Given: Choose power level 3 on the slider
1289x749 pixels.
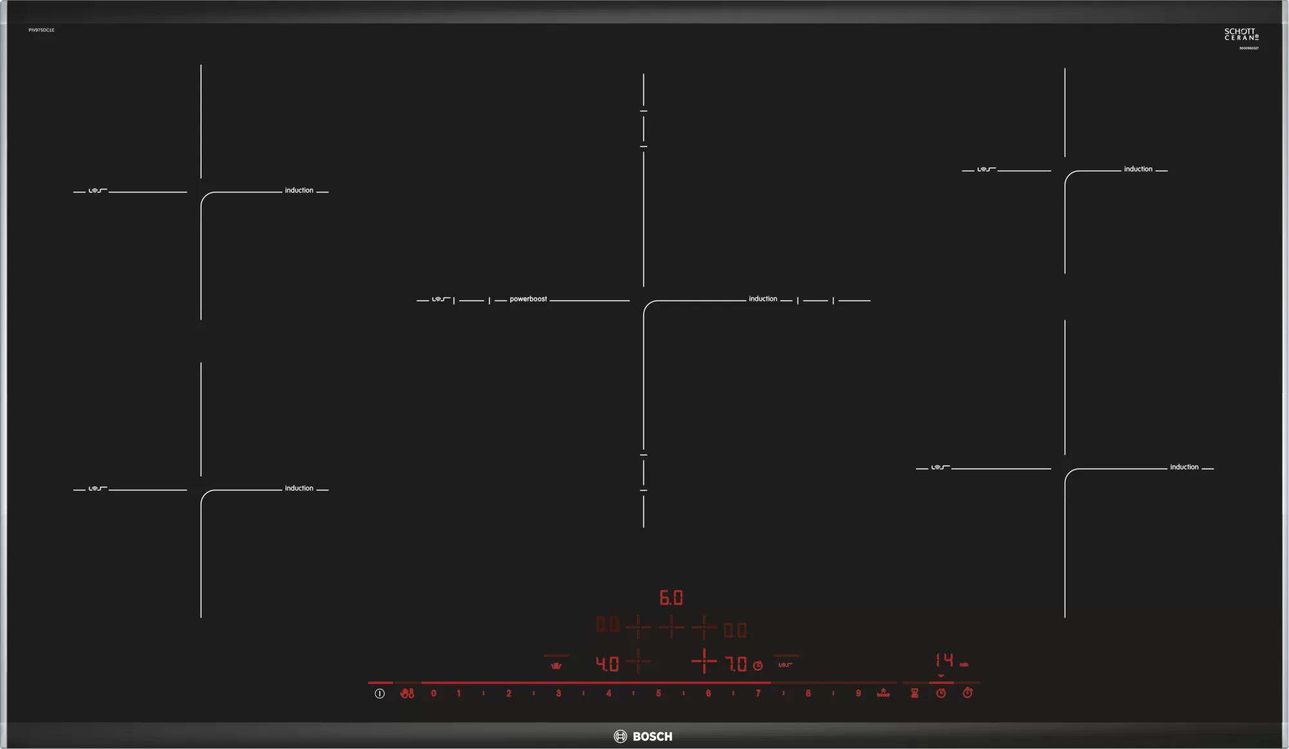Looking at the screenshot, I should tap(558, 694).
